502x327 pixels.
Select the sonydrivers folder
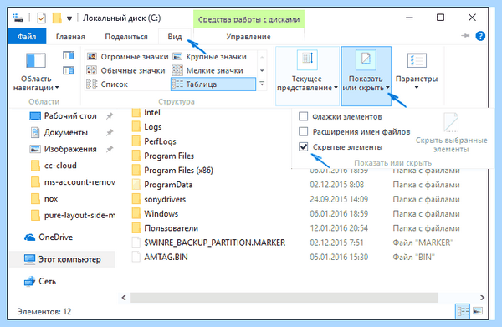pos(158,199)
